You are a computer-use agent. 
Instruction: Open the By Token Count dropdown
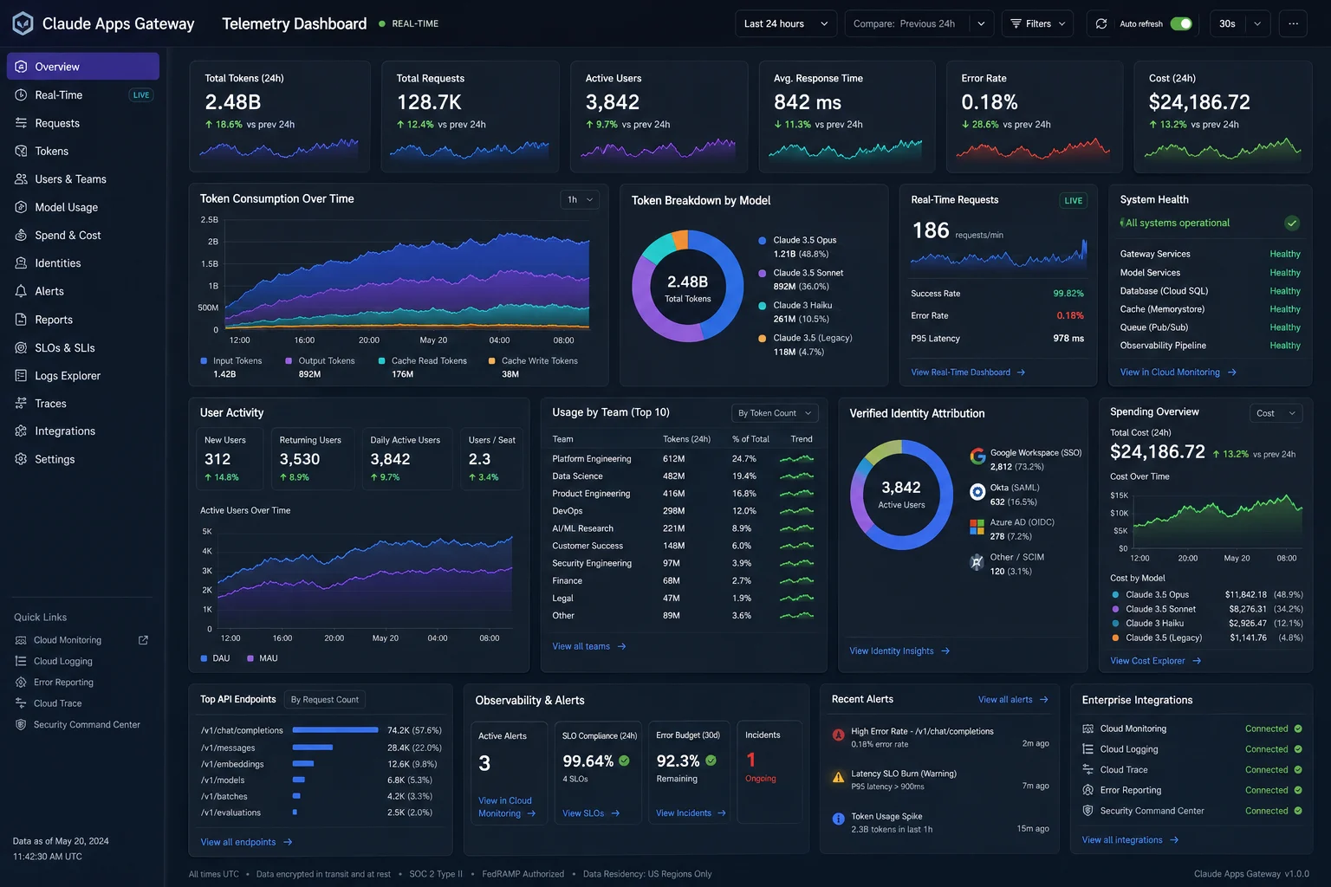tap(775, 413)
